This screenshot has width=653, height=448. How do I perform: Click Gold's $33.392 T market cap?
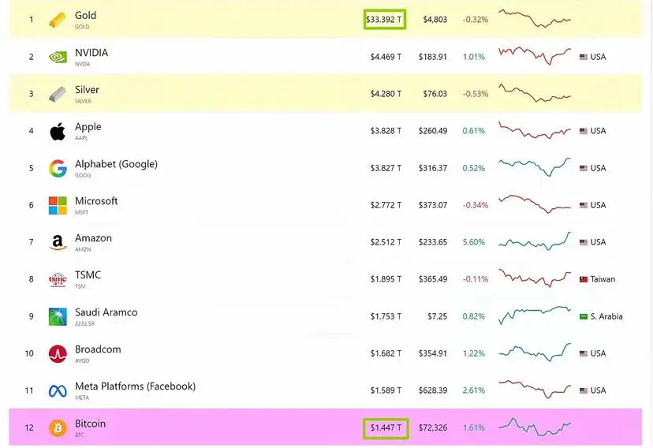(x=384, y=20)
